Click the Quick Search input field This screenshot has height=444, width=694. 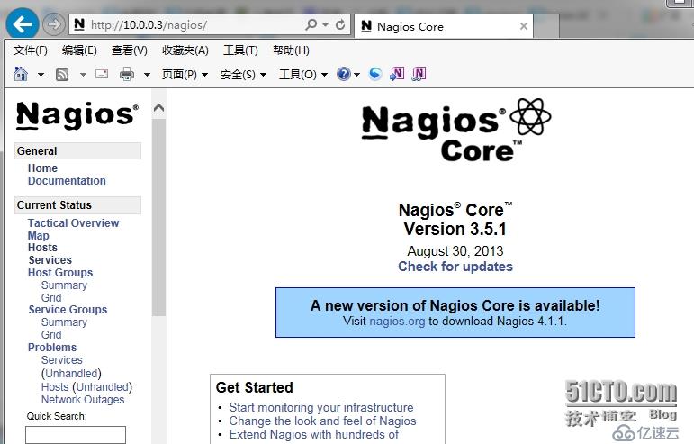tap(76, 435)
